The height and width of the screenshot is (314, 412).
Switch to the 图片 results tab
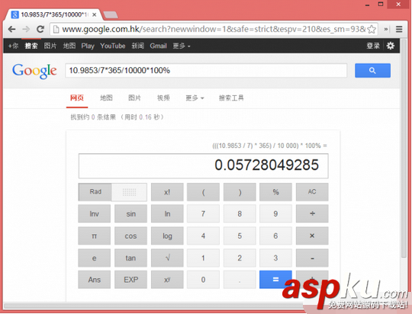pos(134,98)
